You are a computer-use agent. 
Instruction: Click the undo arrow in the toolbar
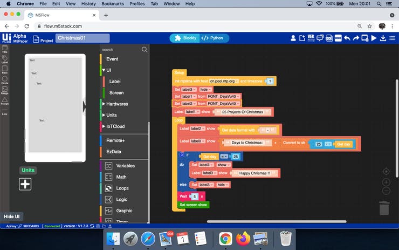[x=347, y=38]
